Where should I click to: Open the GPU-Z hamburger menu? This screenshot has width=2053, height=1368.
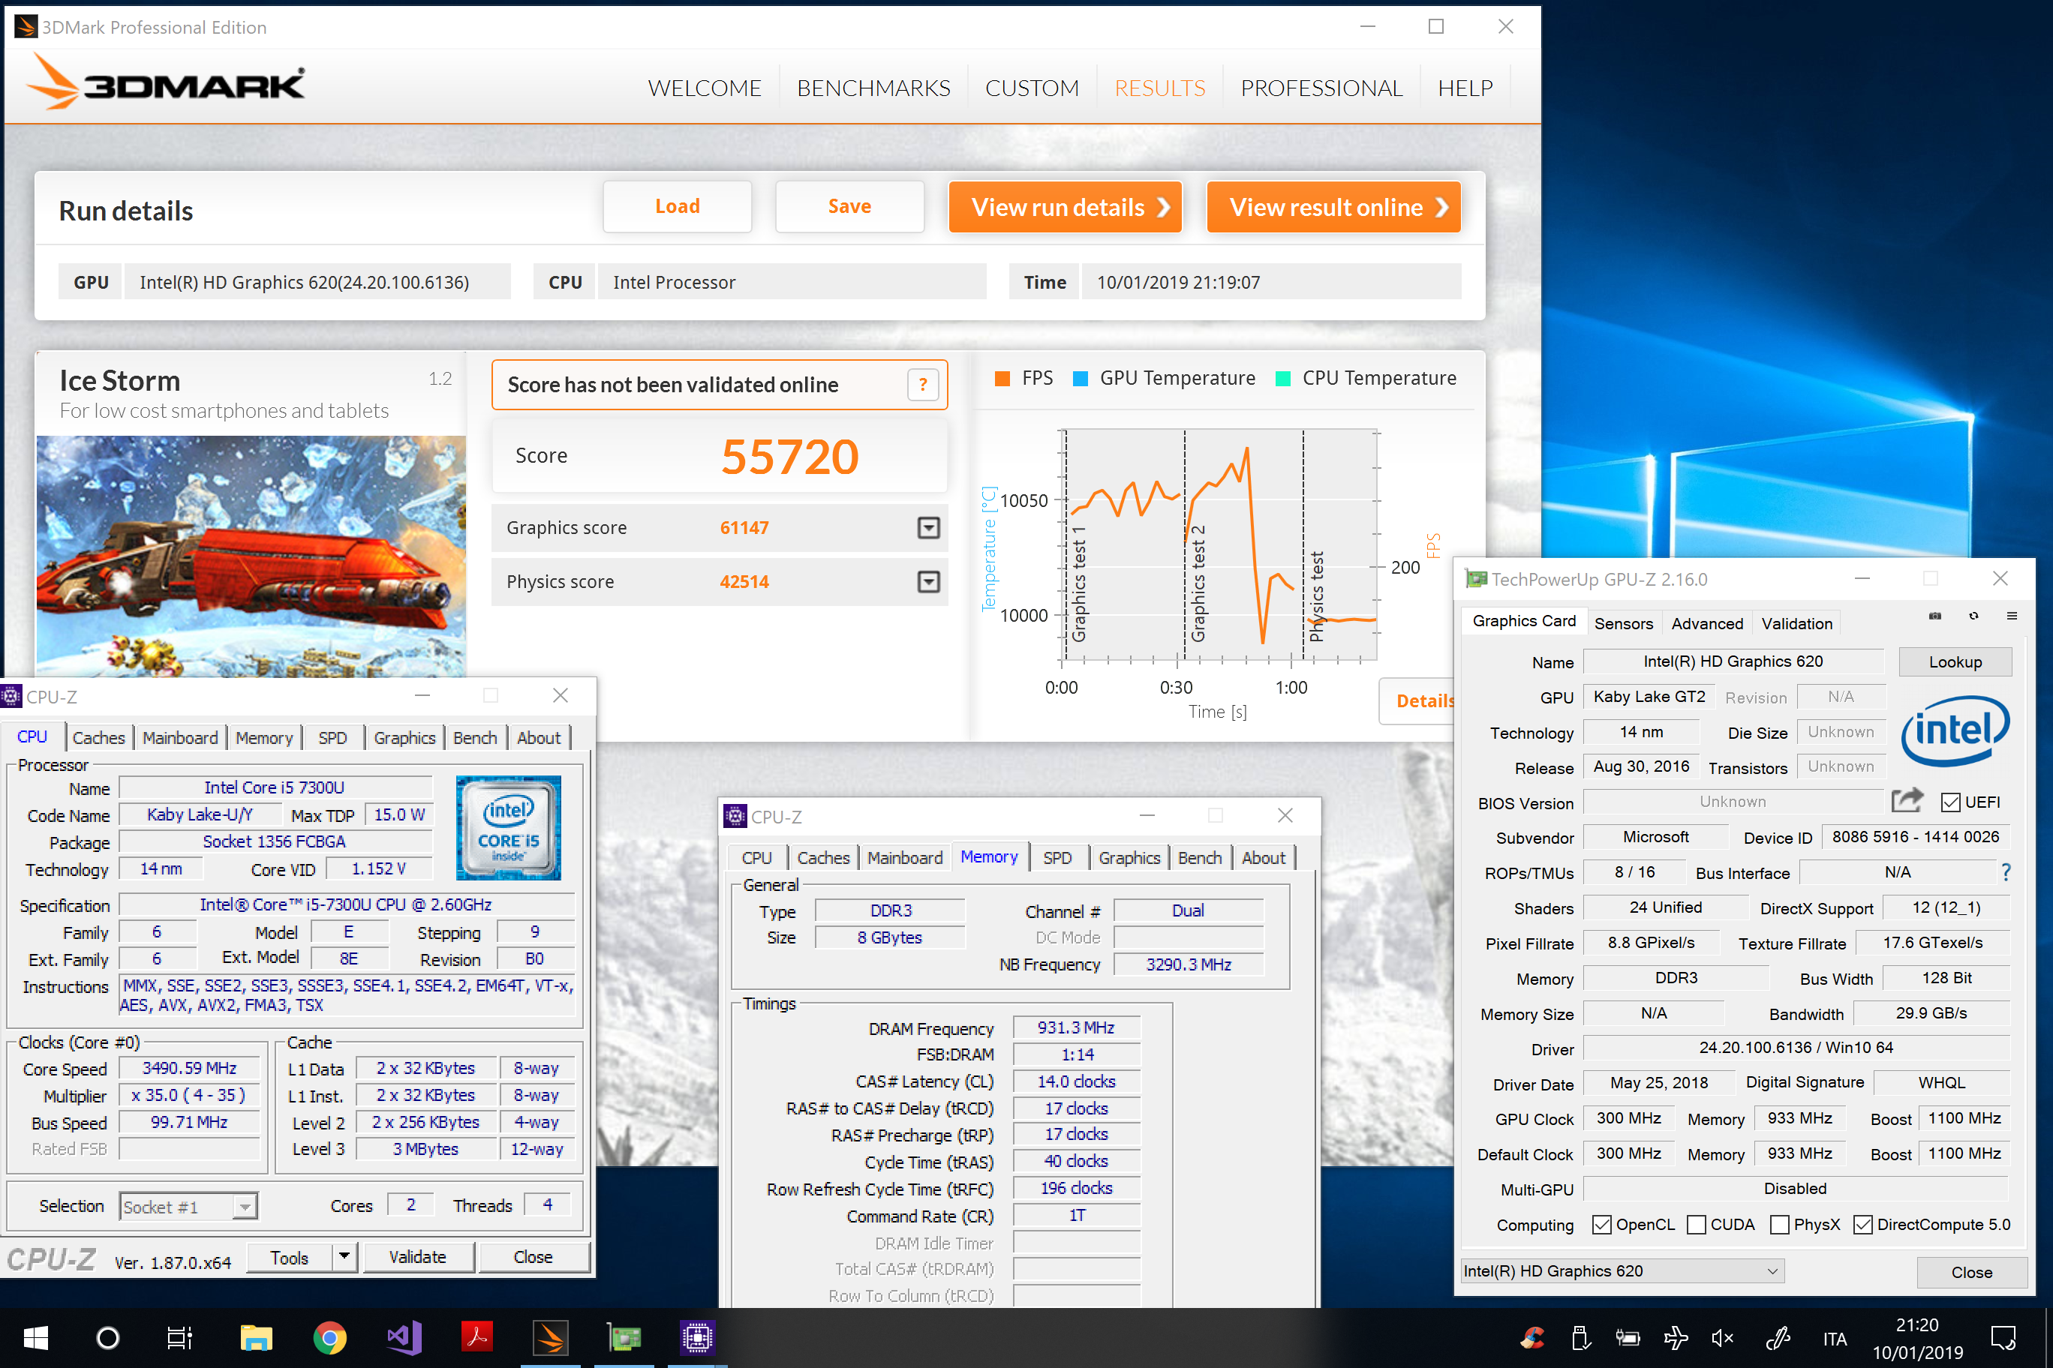pyautogui.click(x=2012, y=616)
